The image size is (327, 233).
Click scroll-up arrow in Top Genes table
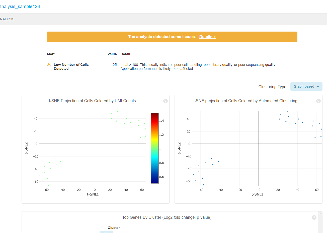pos(320,214)
